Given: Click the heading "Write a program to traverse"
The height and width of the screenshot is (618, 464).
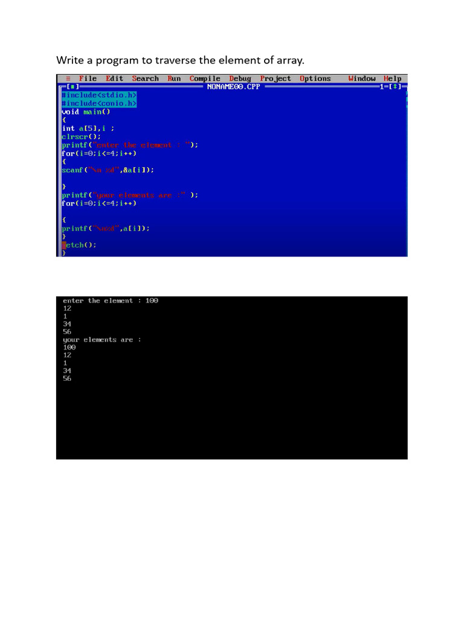Looking at the screenshot, I should pyautogui.click(x=180, y=60).
